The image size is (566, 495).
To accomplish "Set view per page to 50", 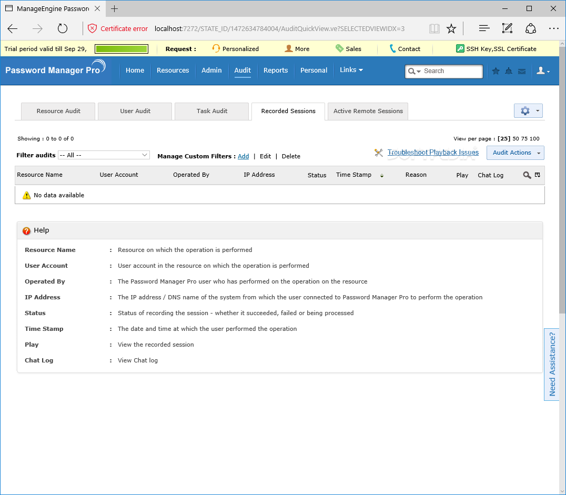I will coord(516,139).
